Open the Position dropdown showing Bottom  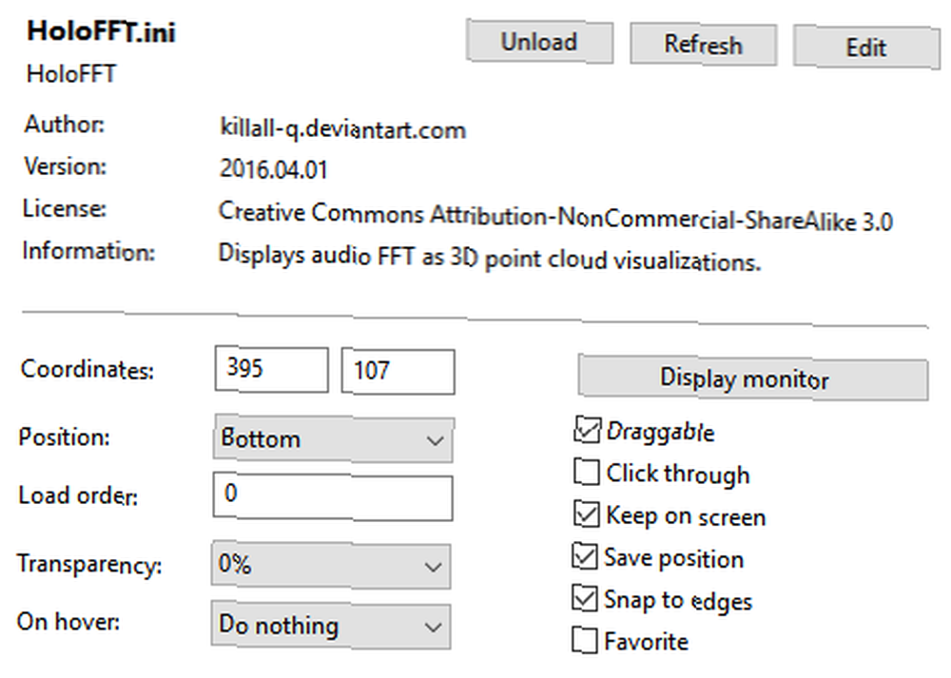point(333,439)
